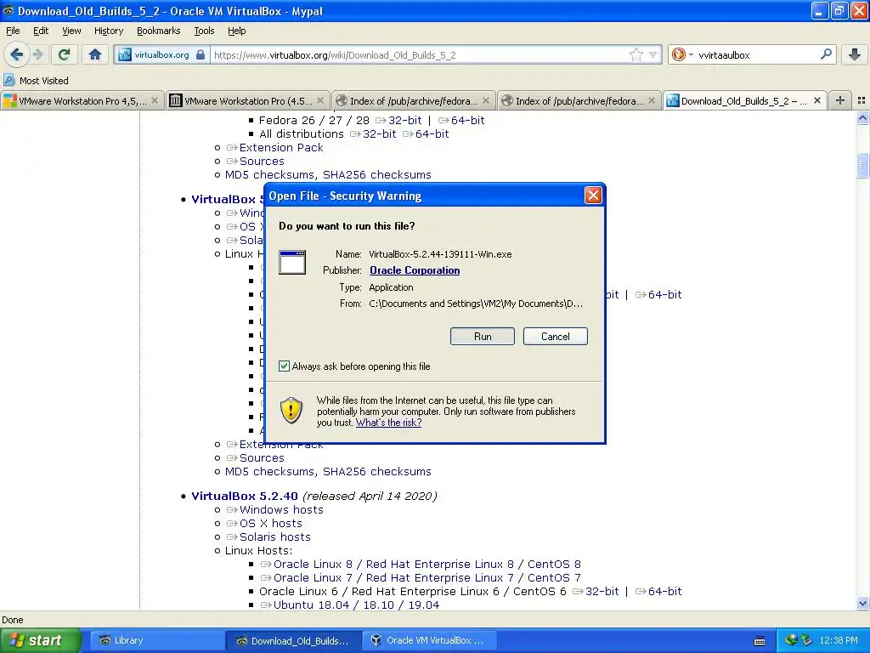
Task: Click in the search box containing vvirtaaulbox
Action: click(757, 55)
